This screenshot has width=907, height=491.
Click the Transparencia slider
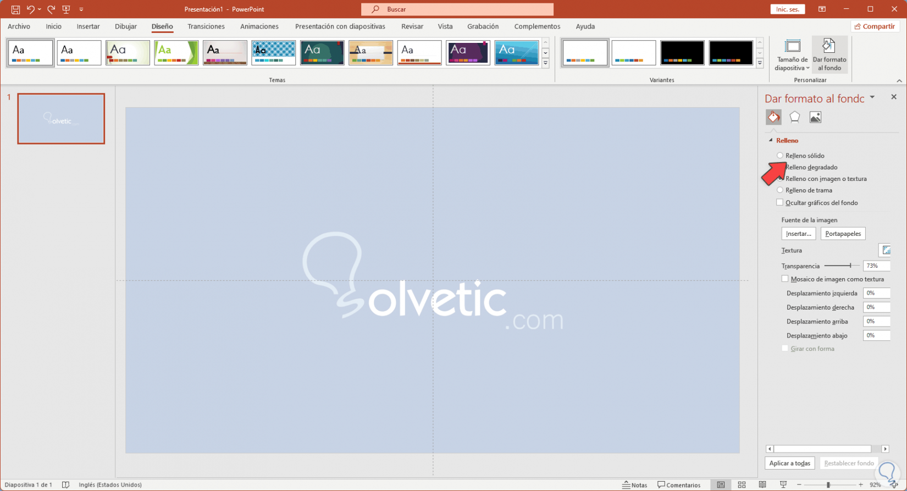(x=842, y=266)
